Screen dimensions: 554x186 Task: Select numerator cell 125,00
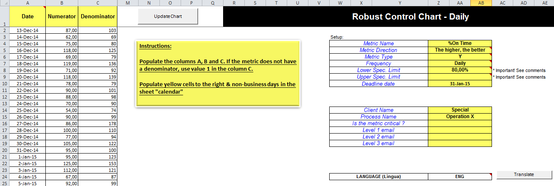click(x=62, y=163)
